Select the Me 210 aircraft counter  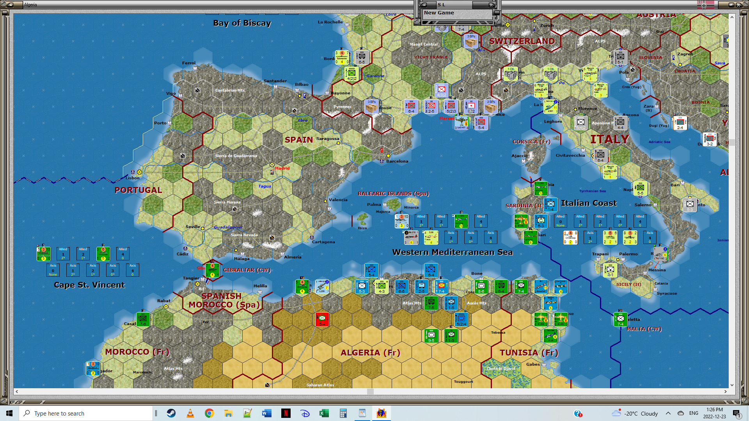(412, 237)
